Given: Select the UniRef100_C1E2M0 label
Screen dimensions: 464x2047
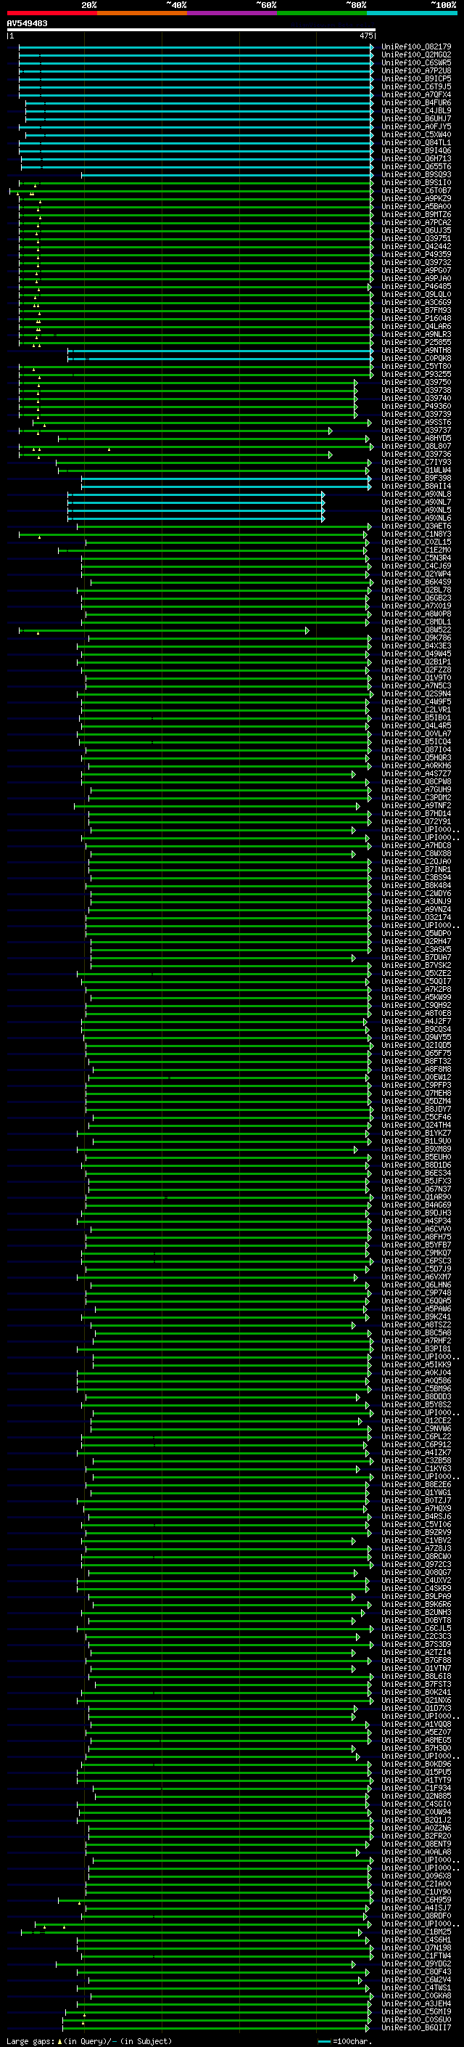Looking at the screenshot, I should (416, 550).
